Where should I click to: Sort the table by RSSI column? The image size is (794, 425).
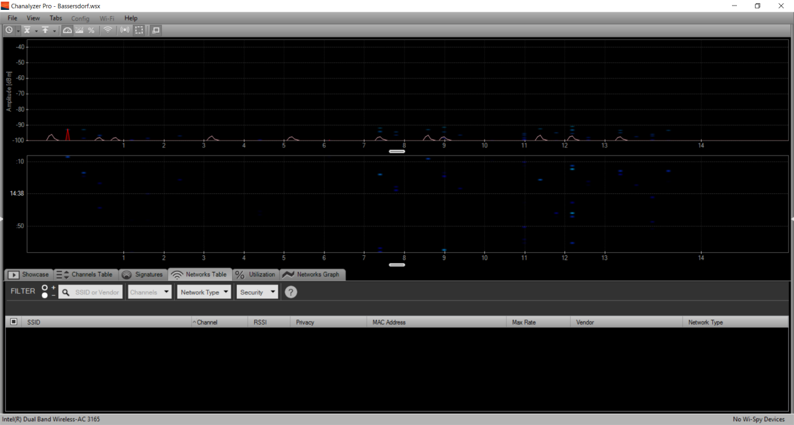tap(260, 322)
